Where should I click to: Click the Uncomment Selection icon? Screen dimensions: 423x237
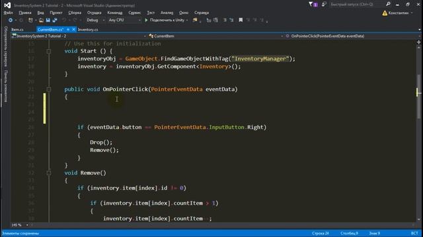(231, 20)
